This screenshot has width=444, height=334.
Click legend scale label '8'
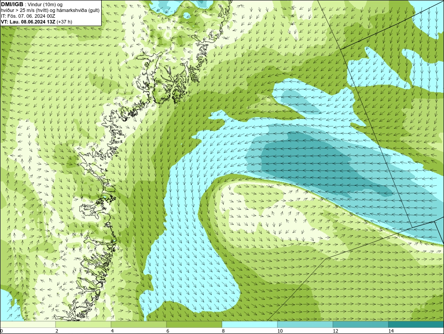tap(223, 331)
